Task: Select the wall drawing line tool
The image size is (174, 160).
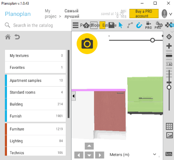Action: tap(130, 25)
